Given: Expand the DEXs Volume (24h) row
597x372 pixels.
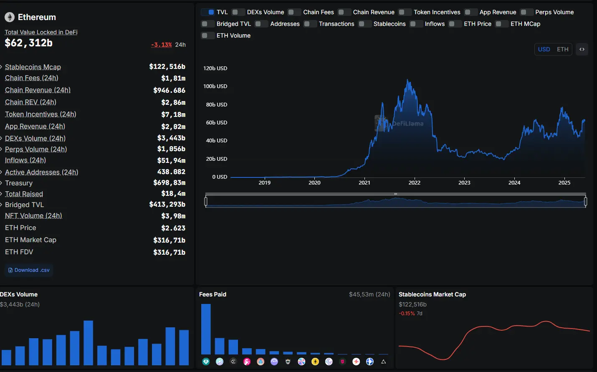Looking at the screenshot, I should 1,138.
